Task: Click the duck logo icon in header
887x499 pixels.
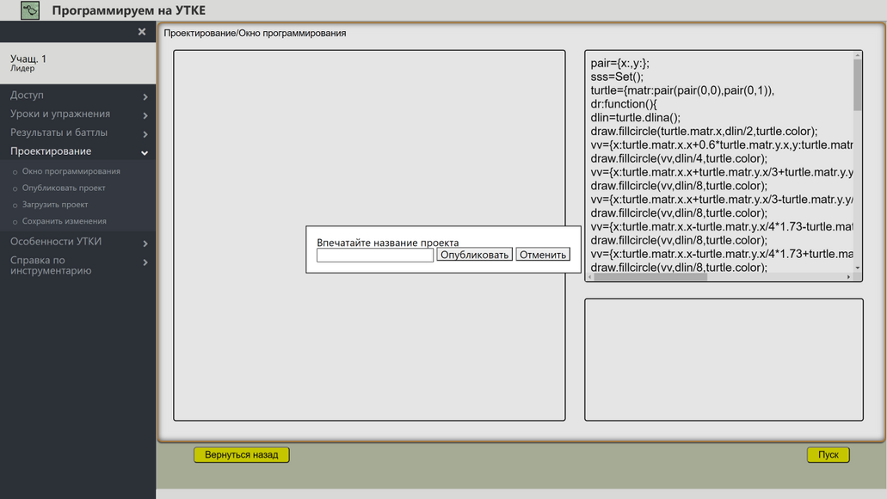Action: coord(30,10)
